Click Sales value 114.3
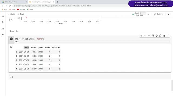173x97 pixels. point(34,56)
